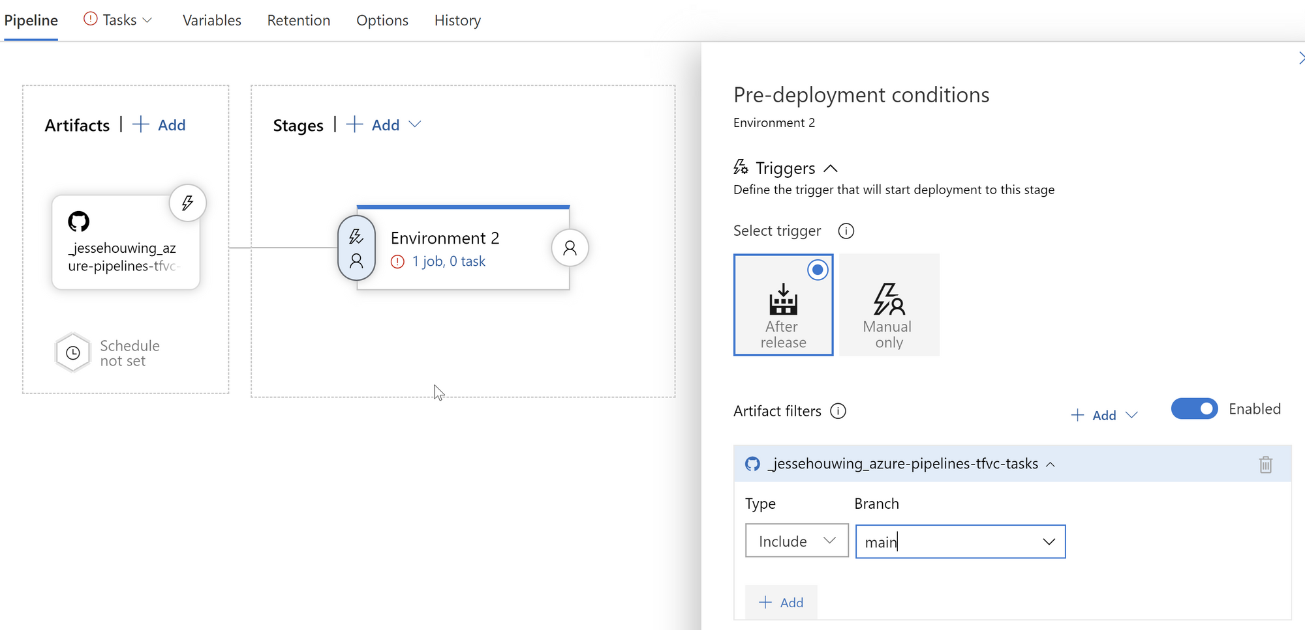Screen dimensions: 1305x630
Task: Click into the Branch text field
Action: pos(946,542)
